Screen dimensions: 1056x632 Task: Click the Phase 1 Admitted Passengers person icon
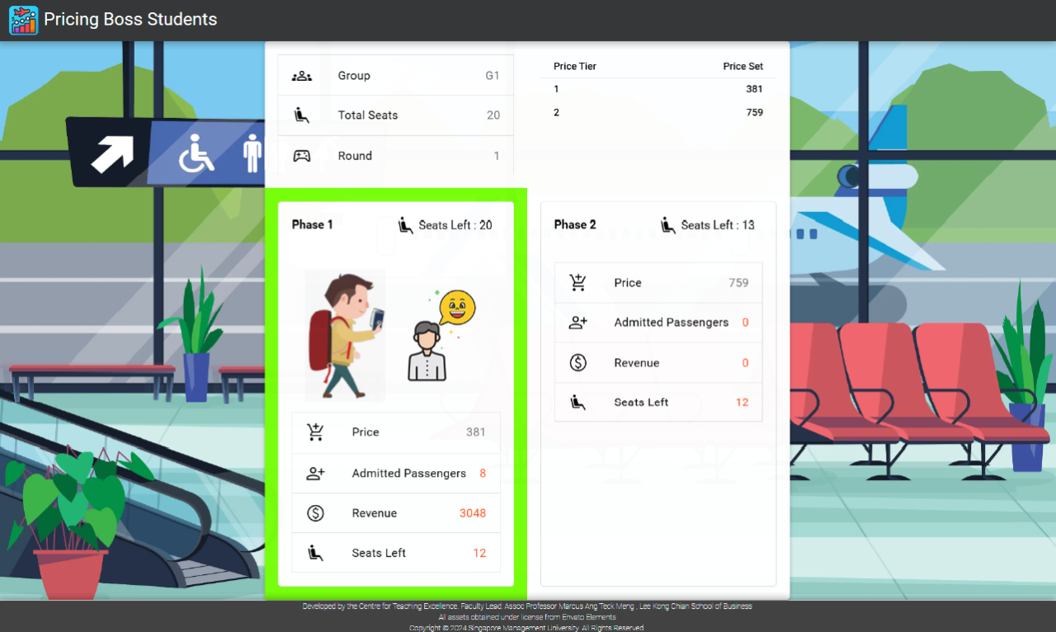click(x=315, y=474)
